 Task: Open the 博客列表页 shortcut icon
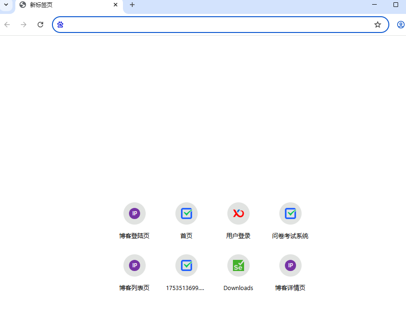point(135,265)
